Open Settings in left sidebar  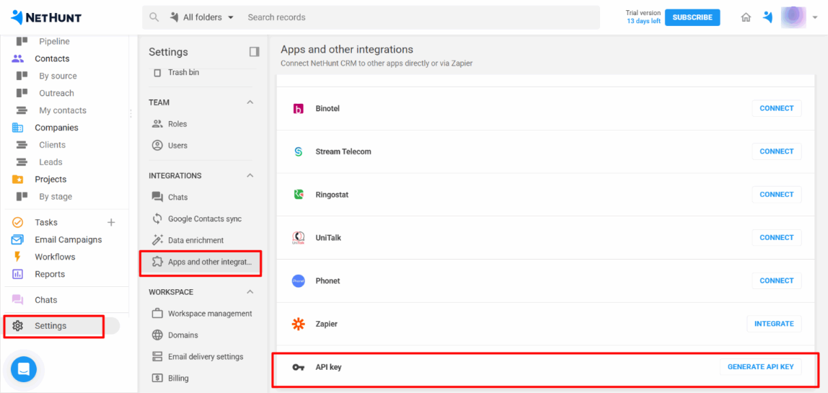click(x=50, y=326)
